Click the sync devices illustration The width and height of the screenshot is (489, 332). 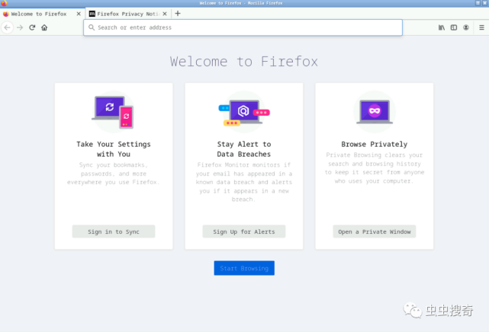tap(114, 112)
